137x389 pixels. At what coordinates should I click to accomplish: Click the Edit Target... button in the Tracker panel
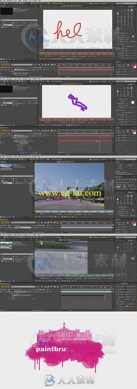point(121,304)
